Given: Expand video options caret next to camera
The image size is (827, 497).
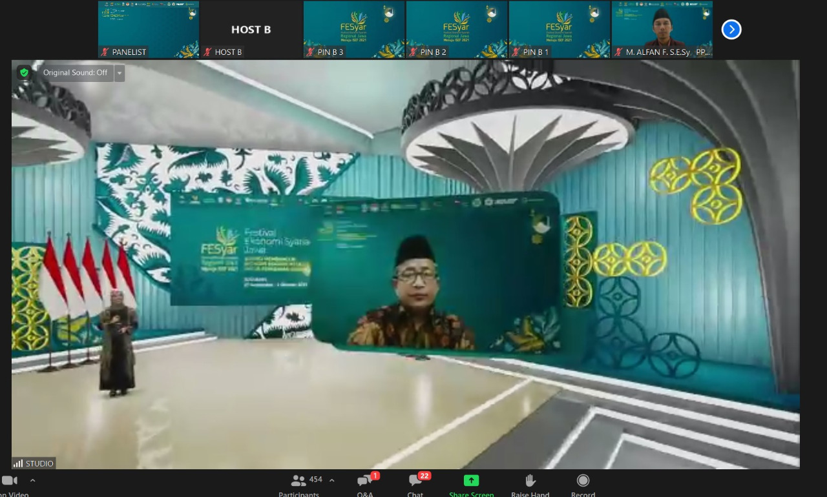Looking at the screenshot, I should click(x=32, y=480).
